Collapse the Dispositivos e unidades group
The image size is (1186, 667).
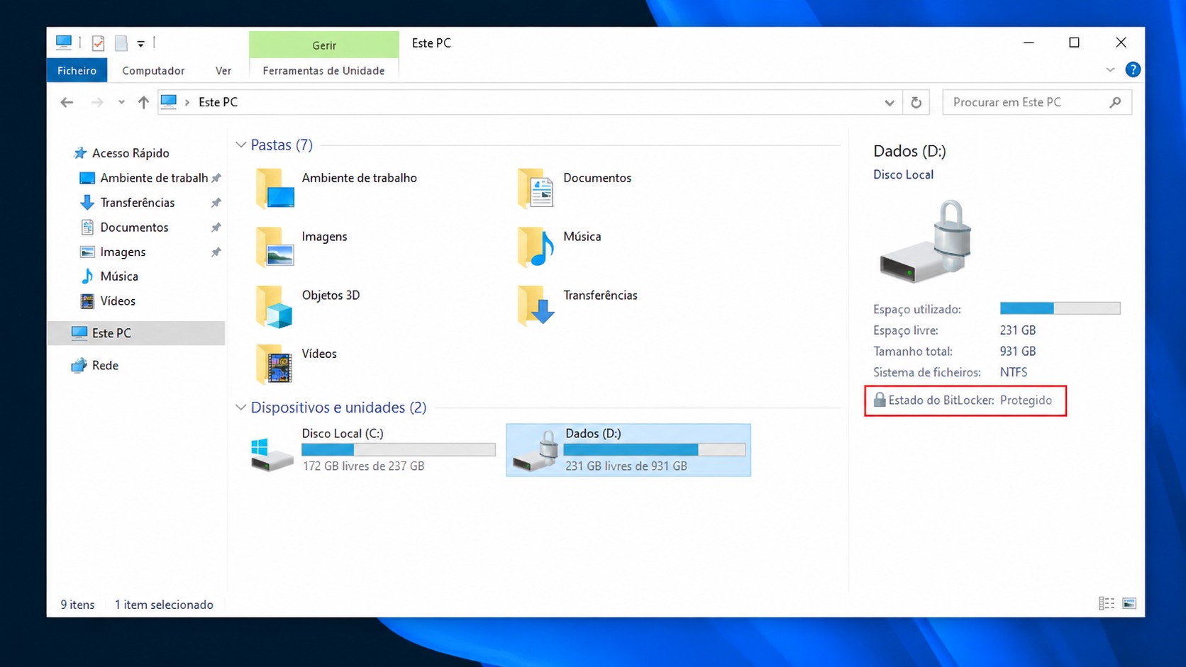coord(240,408)
